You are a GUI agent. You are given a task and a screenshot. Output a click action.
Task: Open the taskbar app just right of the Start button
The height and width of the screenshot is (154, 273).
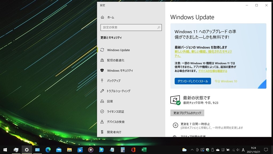[16, 150]
